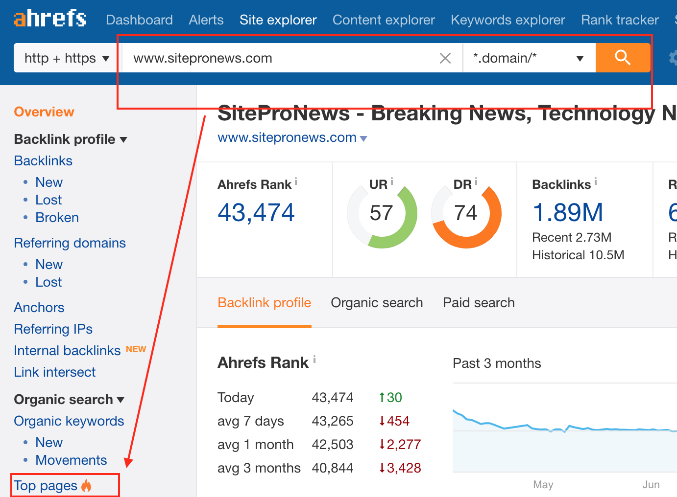Screen dimensions: 677x497
Task: Open New under Organic keywords
Action: coord(49,443)
